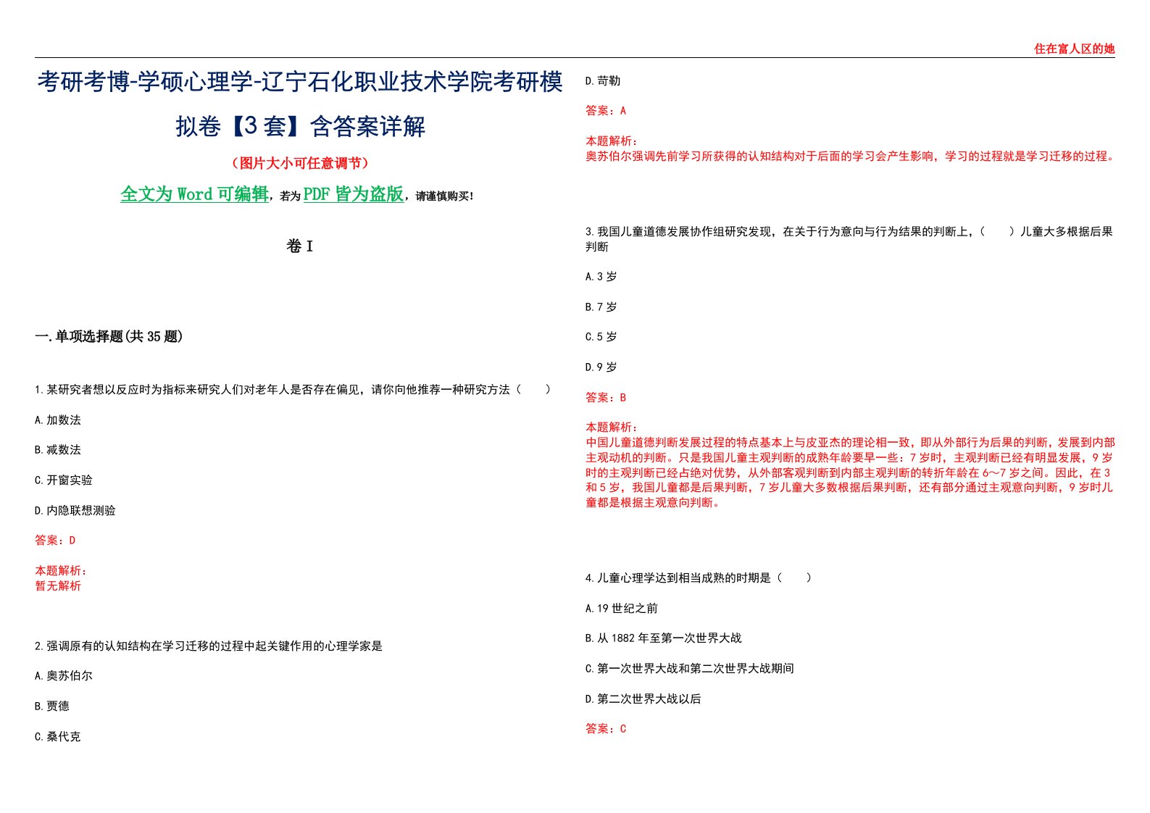Click 暂无解析 under question 1
1150x813 pixels.
(58, 585)
